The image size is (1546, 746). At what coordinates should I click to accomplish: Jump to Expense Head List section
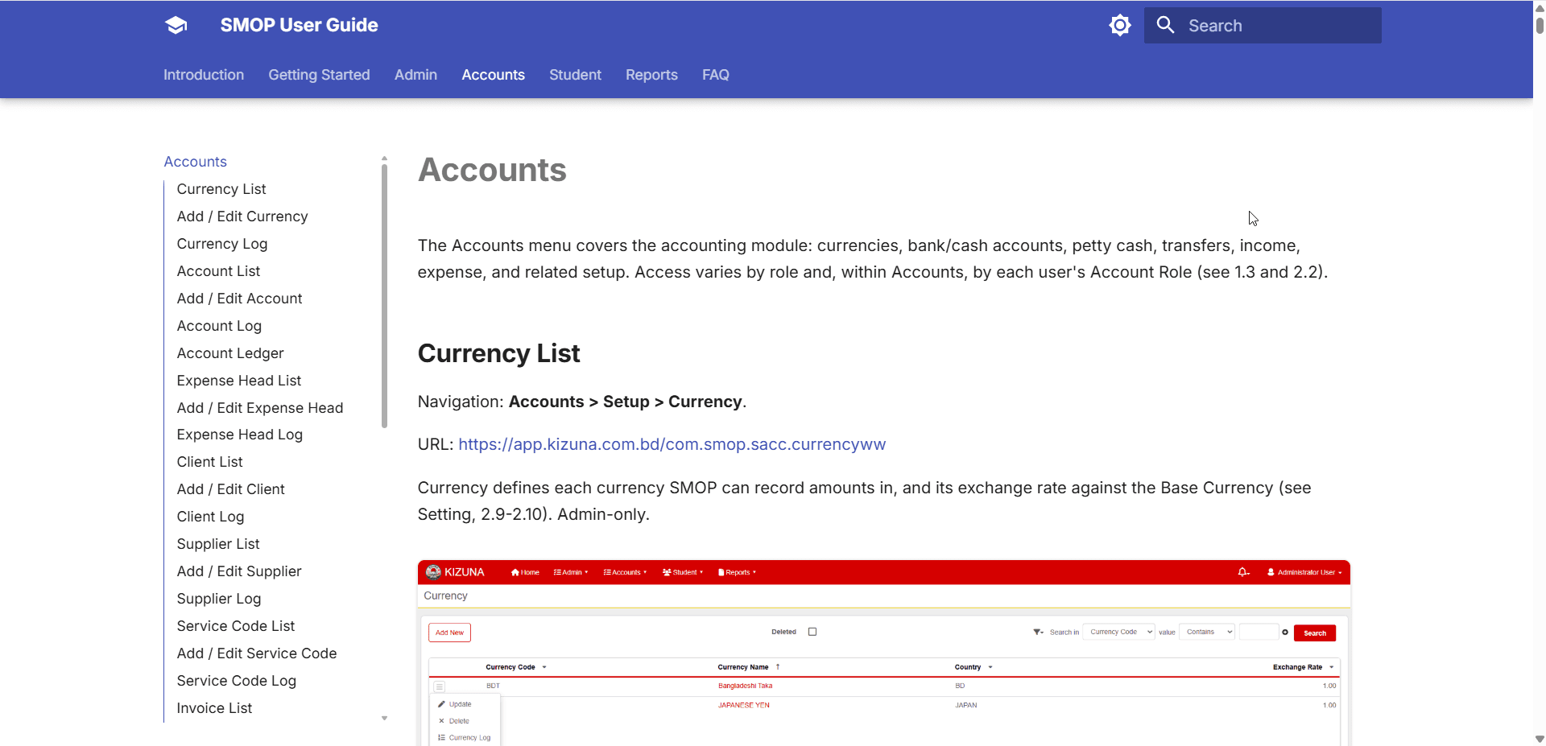(x=239, y=381)
